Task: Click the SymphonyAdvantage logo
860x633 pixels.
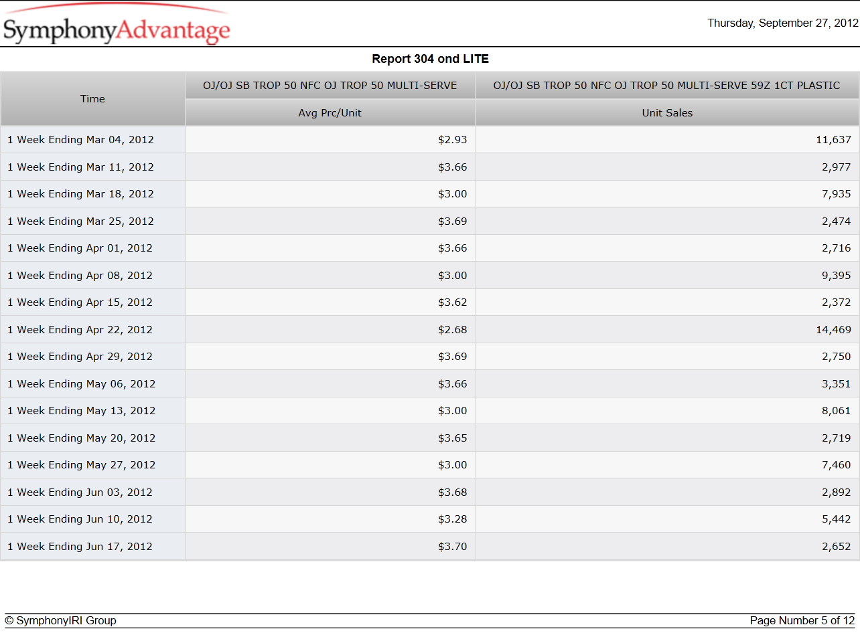Action: 117,25
